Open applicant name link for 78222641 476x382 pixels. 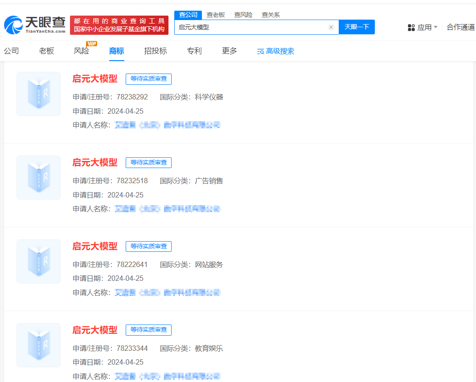point(167,293)
